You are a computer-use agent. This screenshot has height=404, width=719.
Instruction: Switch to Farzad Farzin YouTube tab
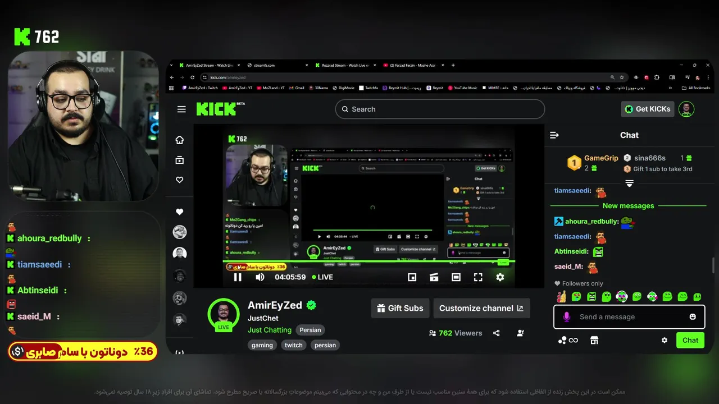click(412, 65)
